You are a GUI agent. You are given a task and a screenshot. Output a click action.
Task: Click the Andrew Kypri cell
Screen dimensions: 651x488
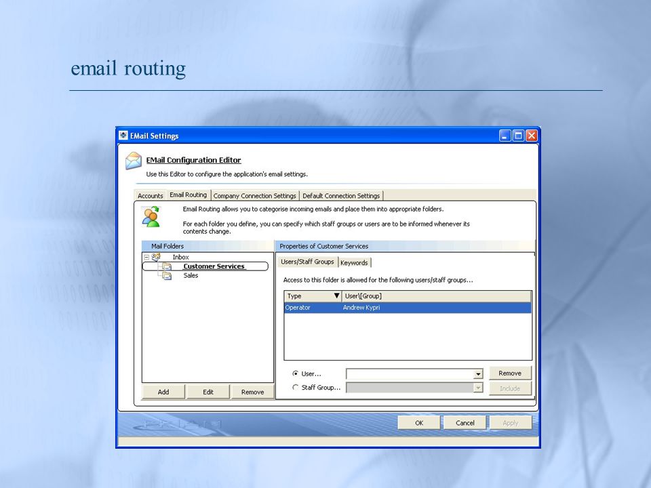coord(361,308)
